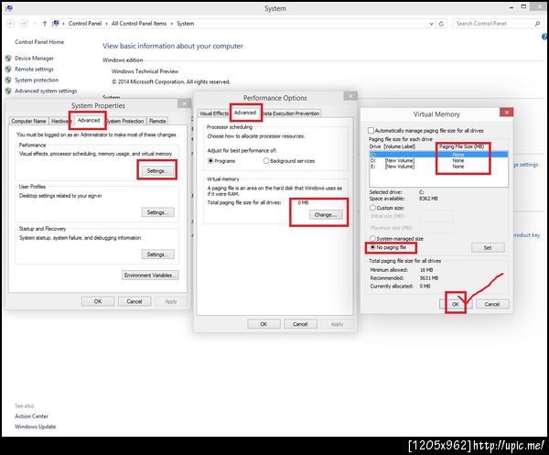Open Device Manager from the sidebar

pyautogui.click(x=35, y=59)
